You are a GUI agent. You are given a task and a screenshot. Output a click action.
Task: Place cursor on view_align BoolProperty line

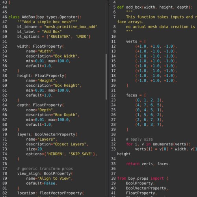(45, 173)
